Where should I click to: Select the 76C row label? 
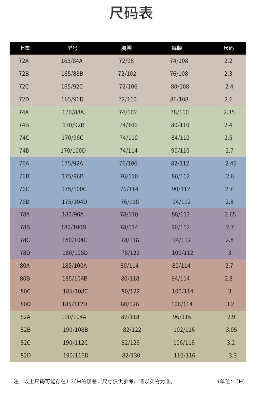point(24,189)
